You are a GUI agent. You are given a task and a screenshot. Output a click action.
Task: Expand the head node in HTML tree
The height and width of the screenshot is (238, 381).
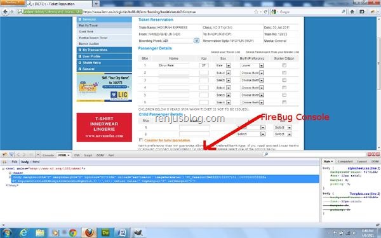click(10, 173)
